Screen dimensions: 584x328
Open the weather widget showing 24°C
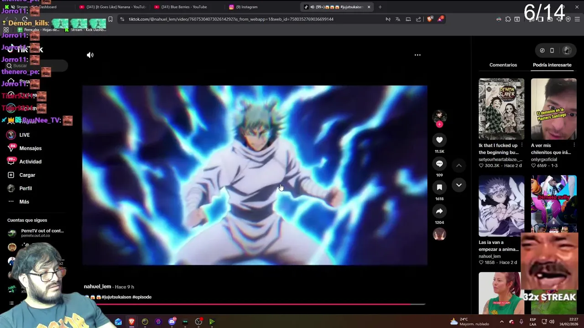click(469, 322)
